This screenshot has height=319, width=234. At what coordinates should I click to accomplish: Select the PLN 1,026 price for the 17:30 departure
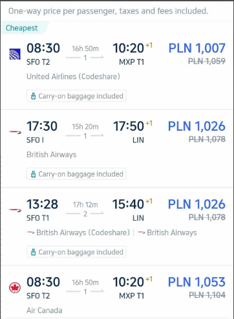[197, 126]
